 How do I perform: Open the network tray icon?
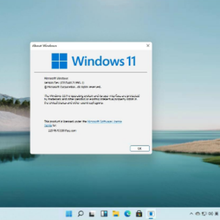coord(204,214)
